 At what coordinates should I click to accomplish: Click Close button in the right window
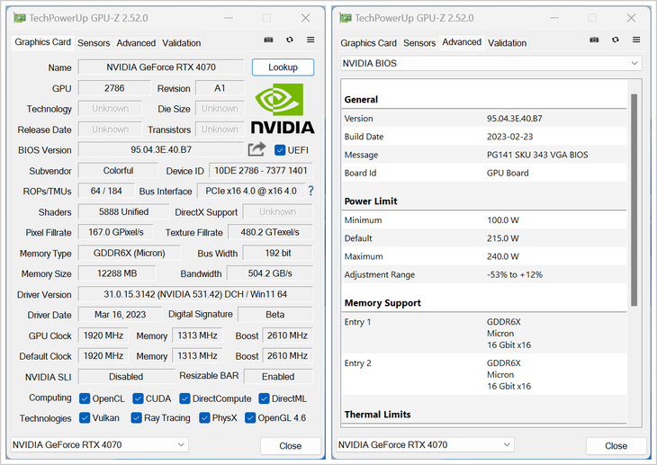coord(616,445)
